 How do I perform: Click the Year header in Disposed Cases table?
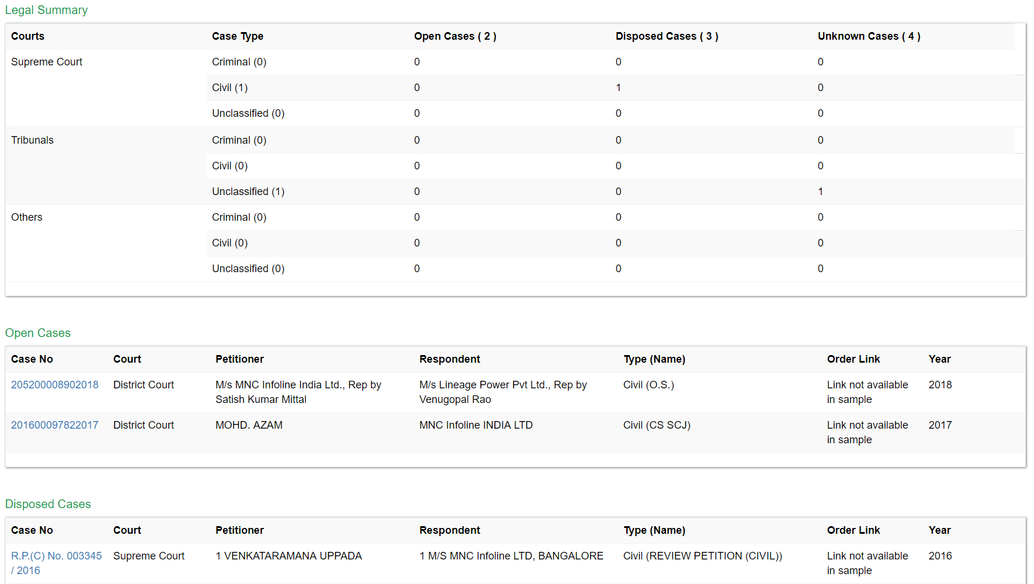click(x=939, y=530)
